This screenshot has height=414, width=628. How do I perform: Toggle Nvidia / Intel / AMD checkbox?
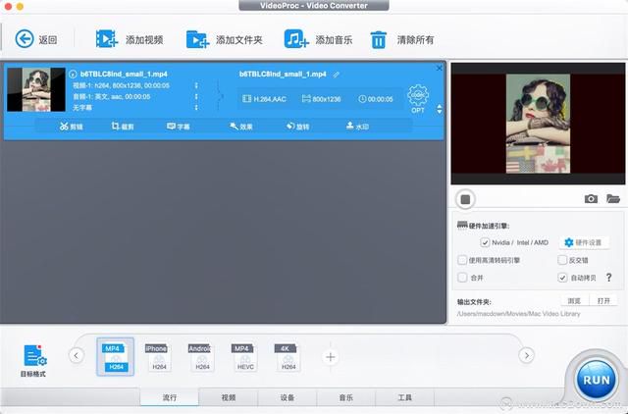(x=485, y=242)
